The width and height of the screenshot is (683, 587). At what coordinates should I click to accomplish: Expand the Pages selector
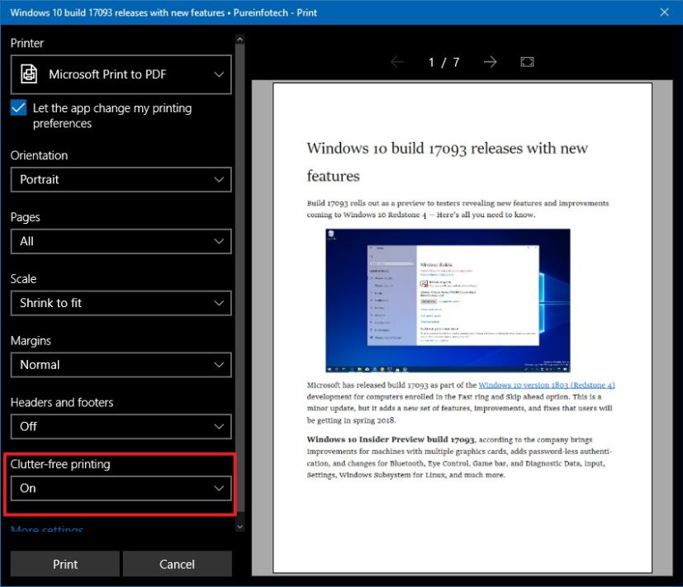click(121, 241)
